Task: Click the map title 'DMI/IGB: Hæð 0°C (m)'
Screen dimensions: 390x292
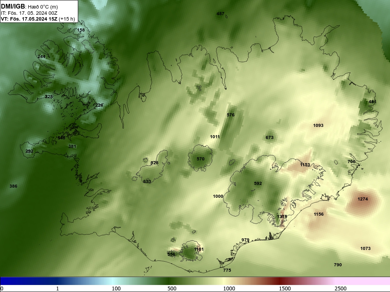Action: tap(29, 7)
